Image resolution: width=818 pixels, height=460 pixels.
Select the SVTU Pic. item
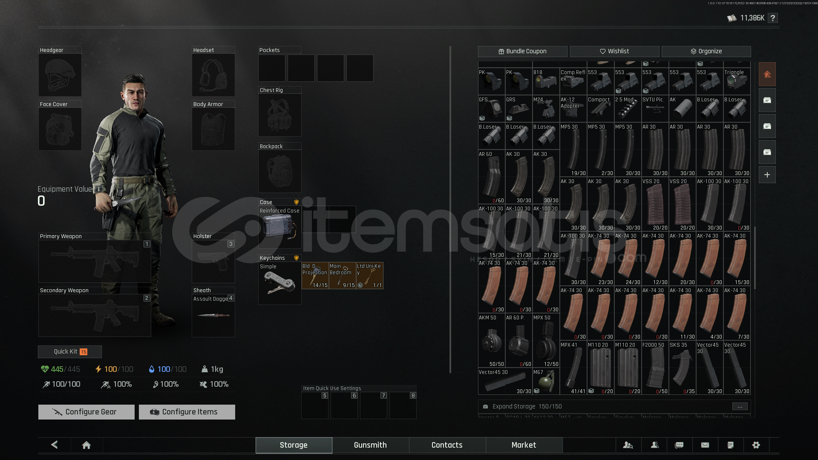tap(655, 109)
